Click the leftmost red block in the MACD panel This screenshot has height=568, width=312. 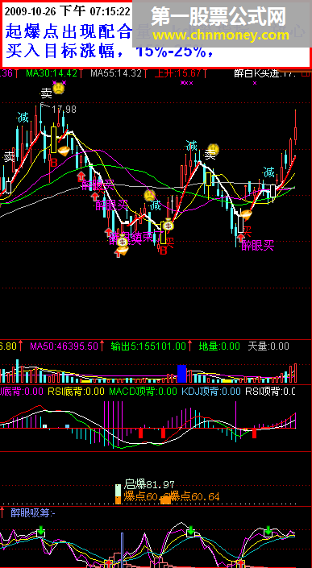(x=140, y=433)
